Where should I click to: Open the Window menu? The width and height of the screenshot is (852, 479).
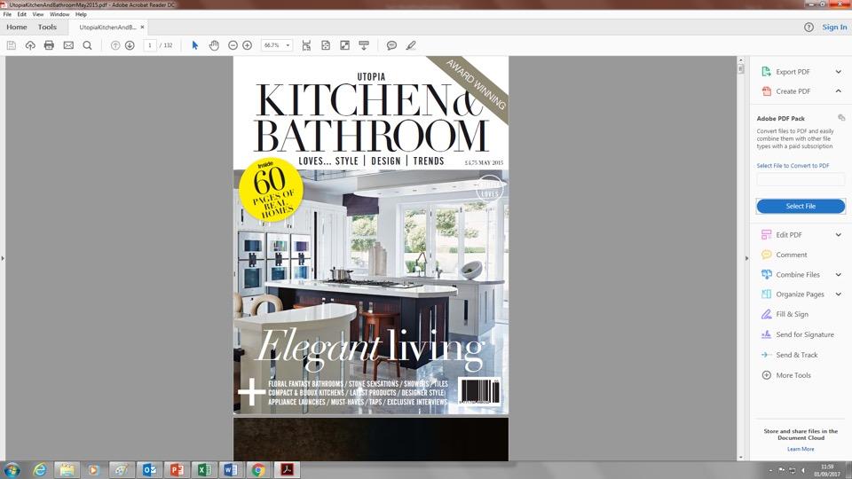(59, 14)
